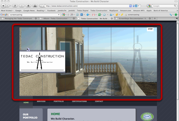Click the blue share icon in Google Toolbar

pos(88,15)
